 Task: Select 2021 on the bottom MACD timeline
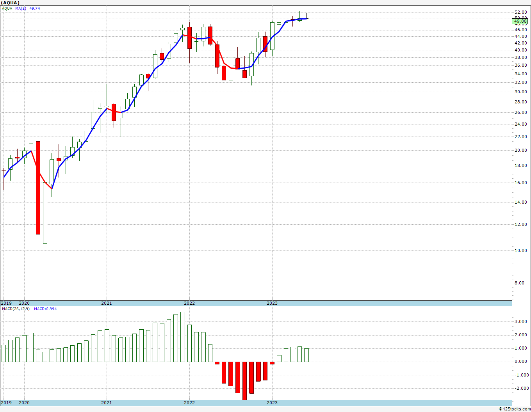107,403
